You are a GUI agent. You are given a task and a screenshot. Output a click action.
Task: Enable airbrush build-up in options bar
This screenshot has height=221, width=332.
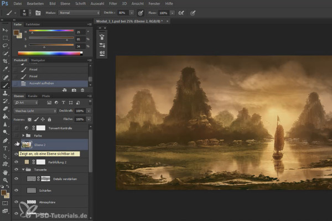pos(181,13)
